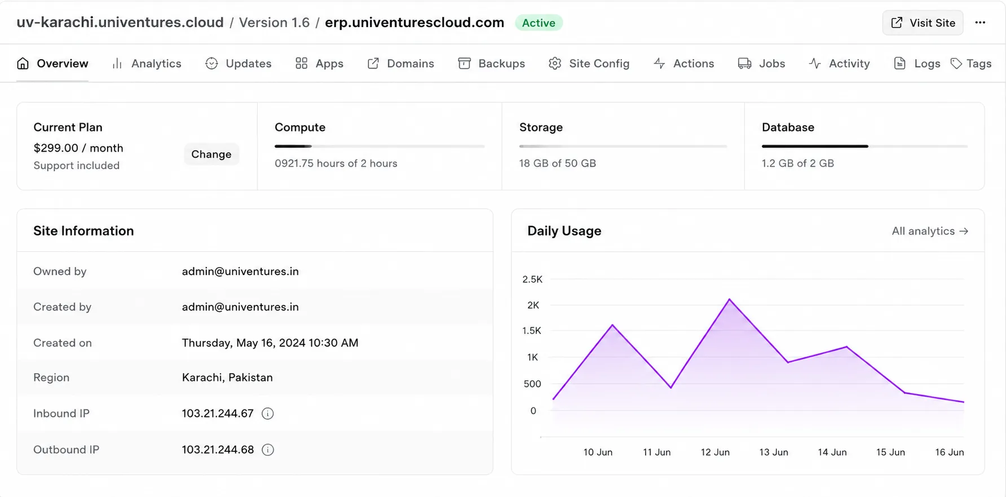Click the Created by email value
1006x497 pixels.
[240, 307]
